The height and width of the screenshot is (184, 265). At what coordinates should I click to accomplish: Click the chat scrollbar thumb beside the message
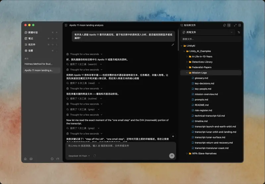coord(178,40)
